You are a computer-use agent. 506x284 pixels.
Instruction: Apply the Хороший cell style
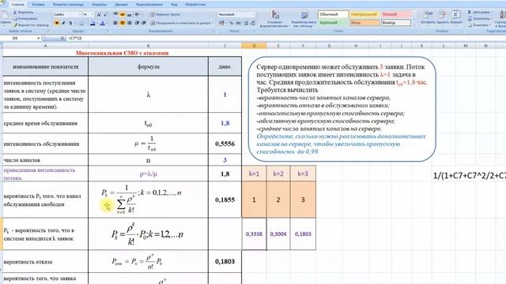(333, 23)
